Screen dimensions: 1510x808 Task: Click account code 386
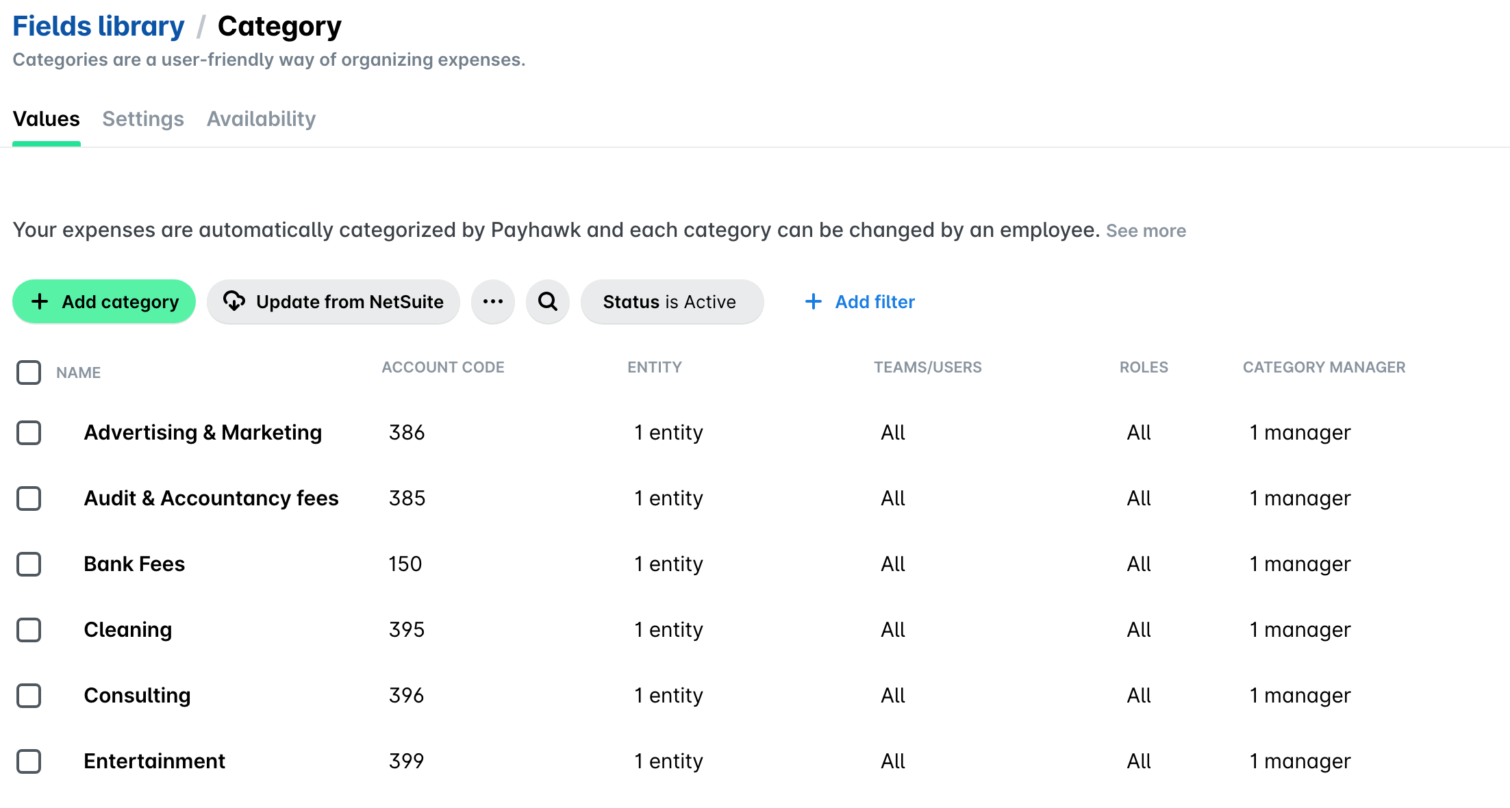tap(407, 433)
